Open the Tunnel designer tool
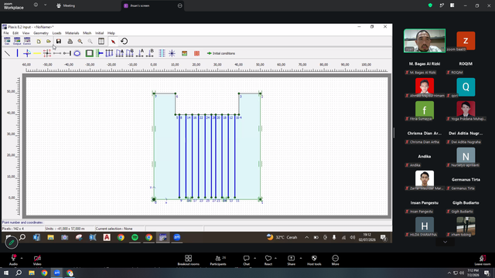495x278 pixels. pyautogui.click(x=77, y=53)
